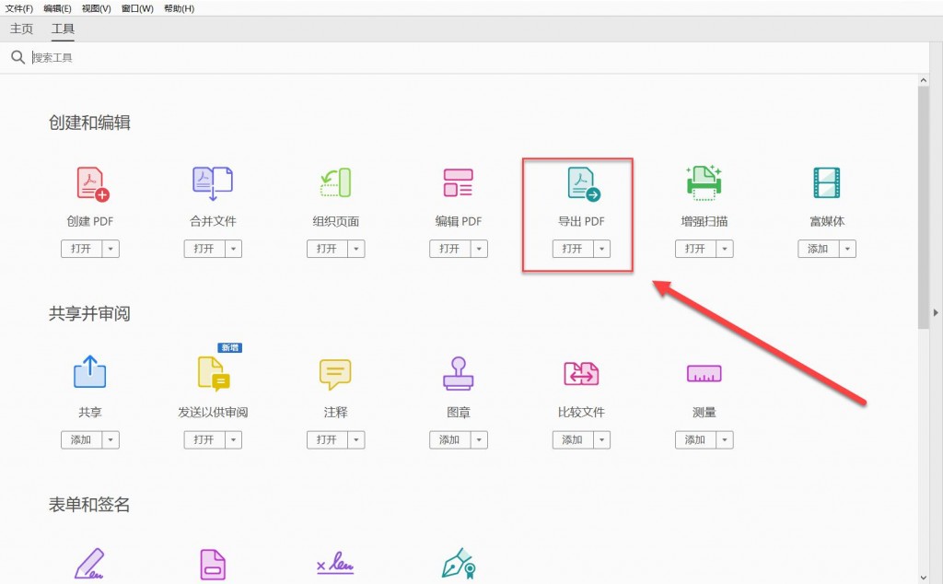
Task: Expand the 图章 dropdown arrow
Action: [479, 439]
